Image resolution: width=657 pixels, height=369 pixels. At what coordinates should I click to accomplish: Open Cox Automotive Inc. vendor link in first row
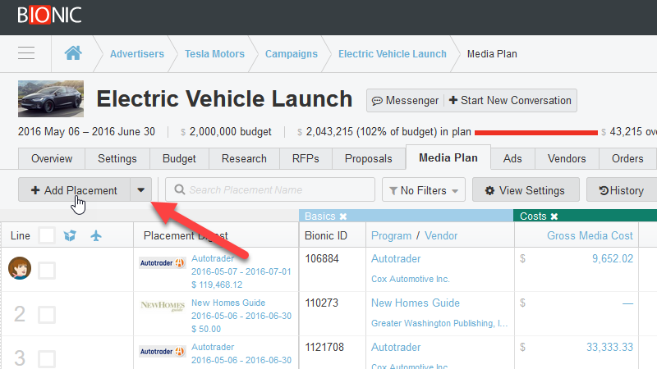click(x=410, y=279)
